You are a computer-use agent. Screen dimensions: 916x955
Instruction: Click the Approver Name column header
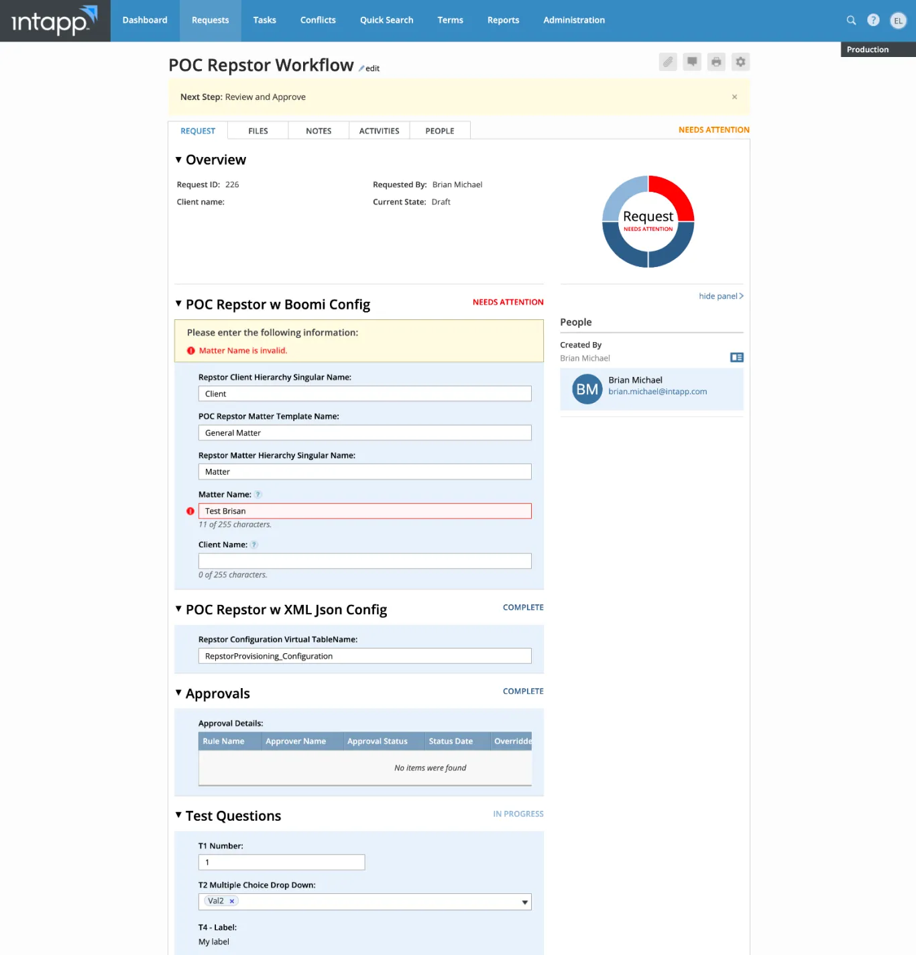coord(302,741)
